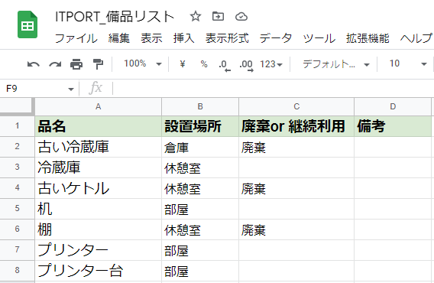Open the ツール menu
This screenshot has width=434, height=283.
click(319, 38)
